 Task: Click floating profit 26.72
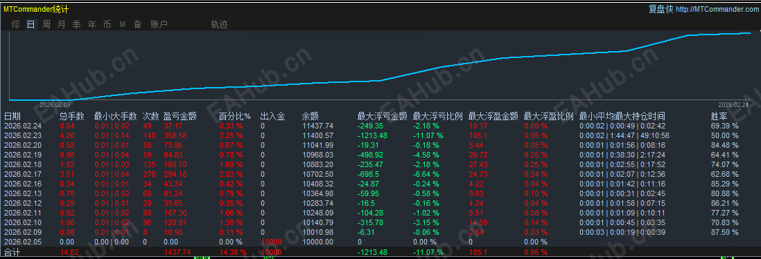tap(478, 155)
